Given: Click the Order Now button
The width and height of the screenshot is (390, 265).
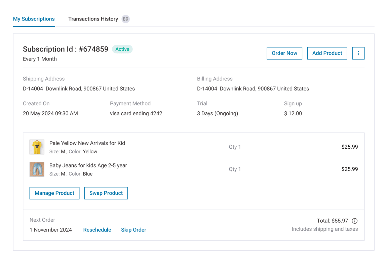Looking at the screenshot, I should [x=284, y=53].
